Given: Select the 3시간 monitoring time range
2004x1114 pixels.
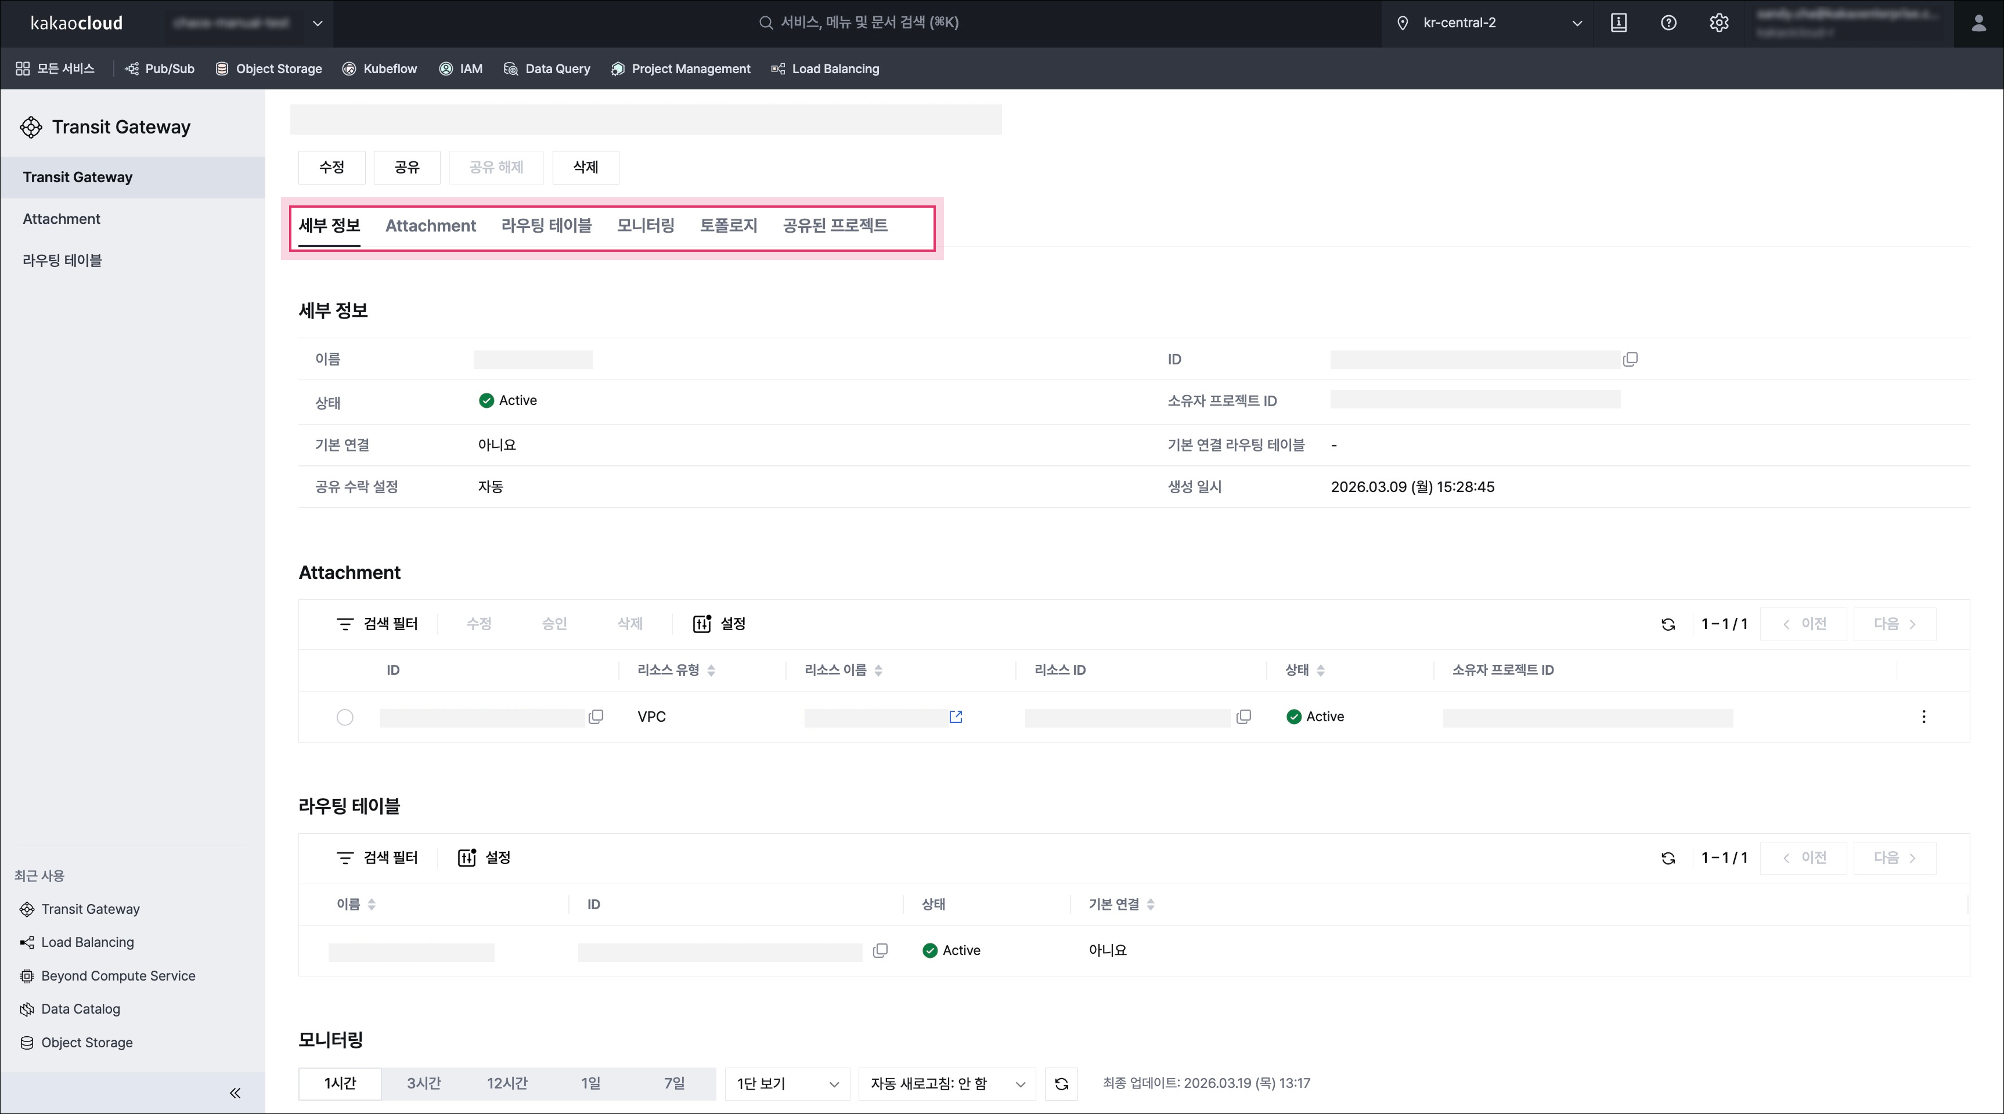Looking at the screenshot, I should (x=424, y=1084).
